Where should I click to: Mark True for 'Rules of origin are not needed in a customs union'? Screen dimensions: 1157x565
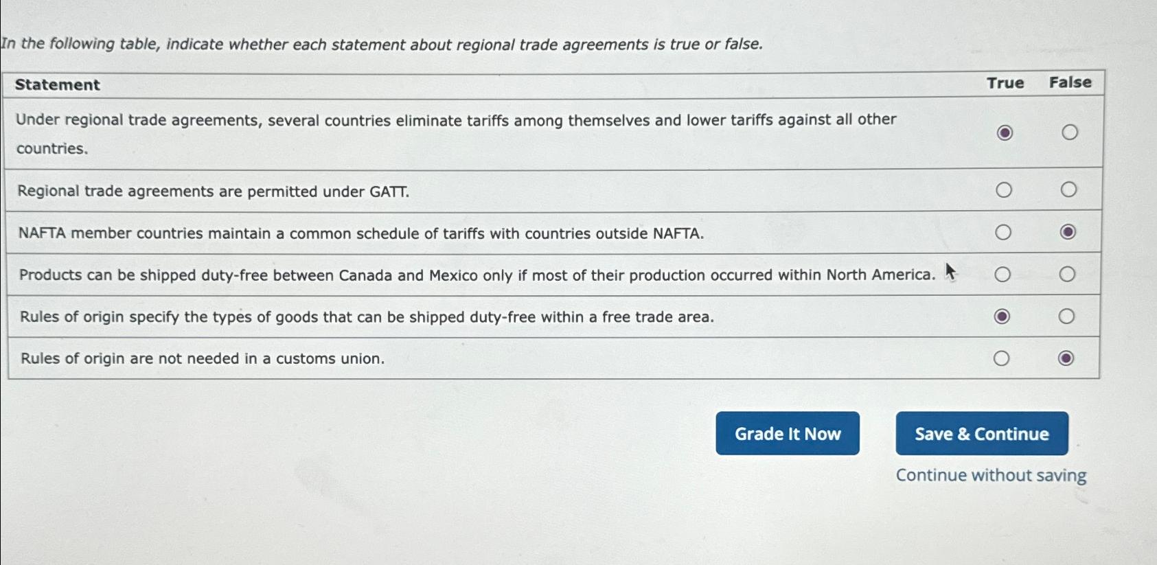[x=1003, y=358]
